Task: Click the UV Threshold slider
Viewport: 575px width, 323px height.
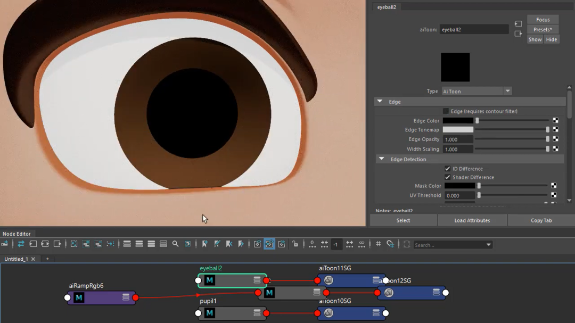Action: click(x=512, y=195)
